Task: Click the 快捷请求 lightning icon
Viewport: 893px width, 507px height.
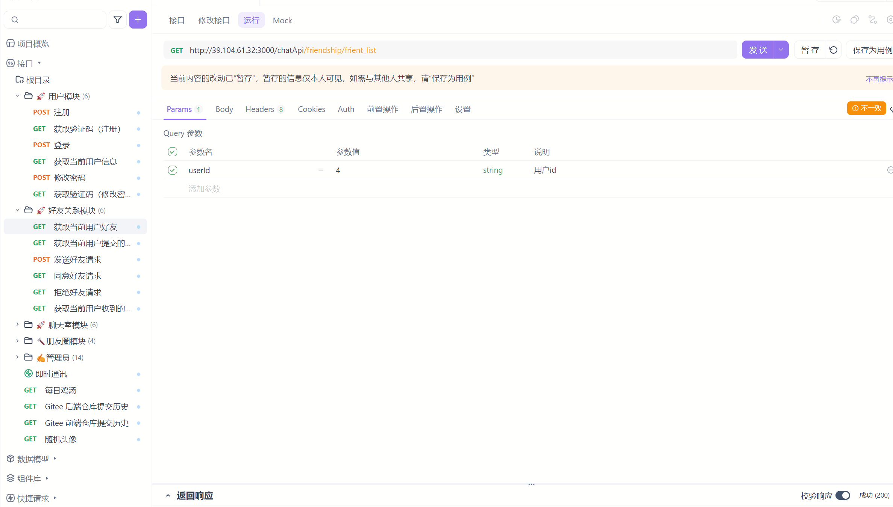Action: pyautogui.click(x=11, y=498)
